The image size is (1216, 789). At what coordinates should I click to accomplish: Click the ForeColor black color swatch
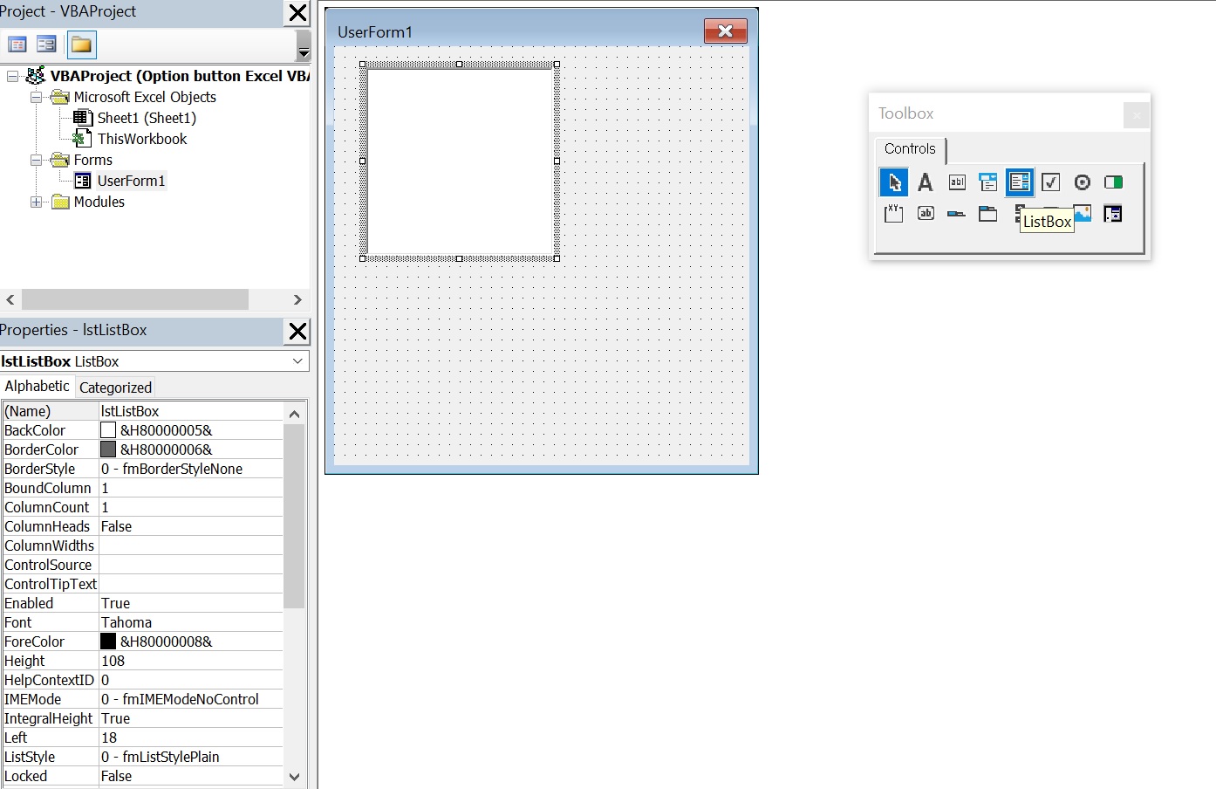[108, 641]
